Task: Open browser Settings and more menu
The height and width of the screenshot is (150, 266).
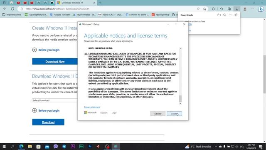Action: (253, 9)
